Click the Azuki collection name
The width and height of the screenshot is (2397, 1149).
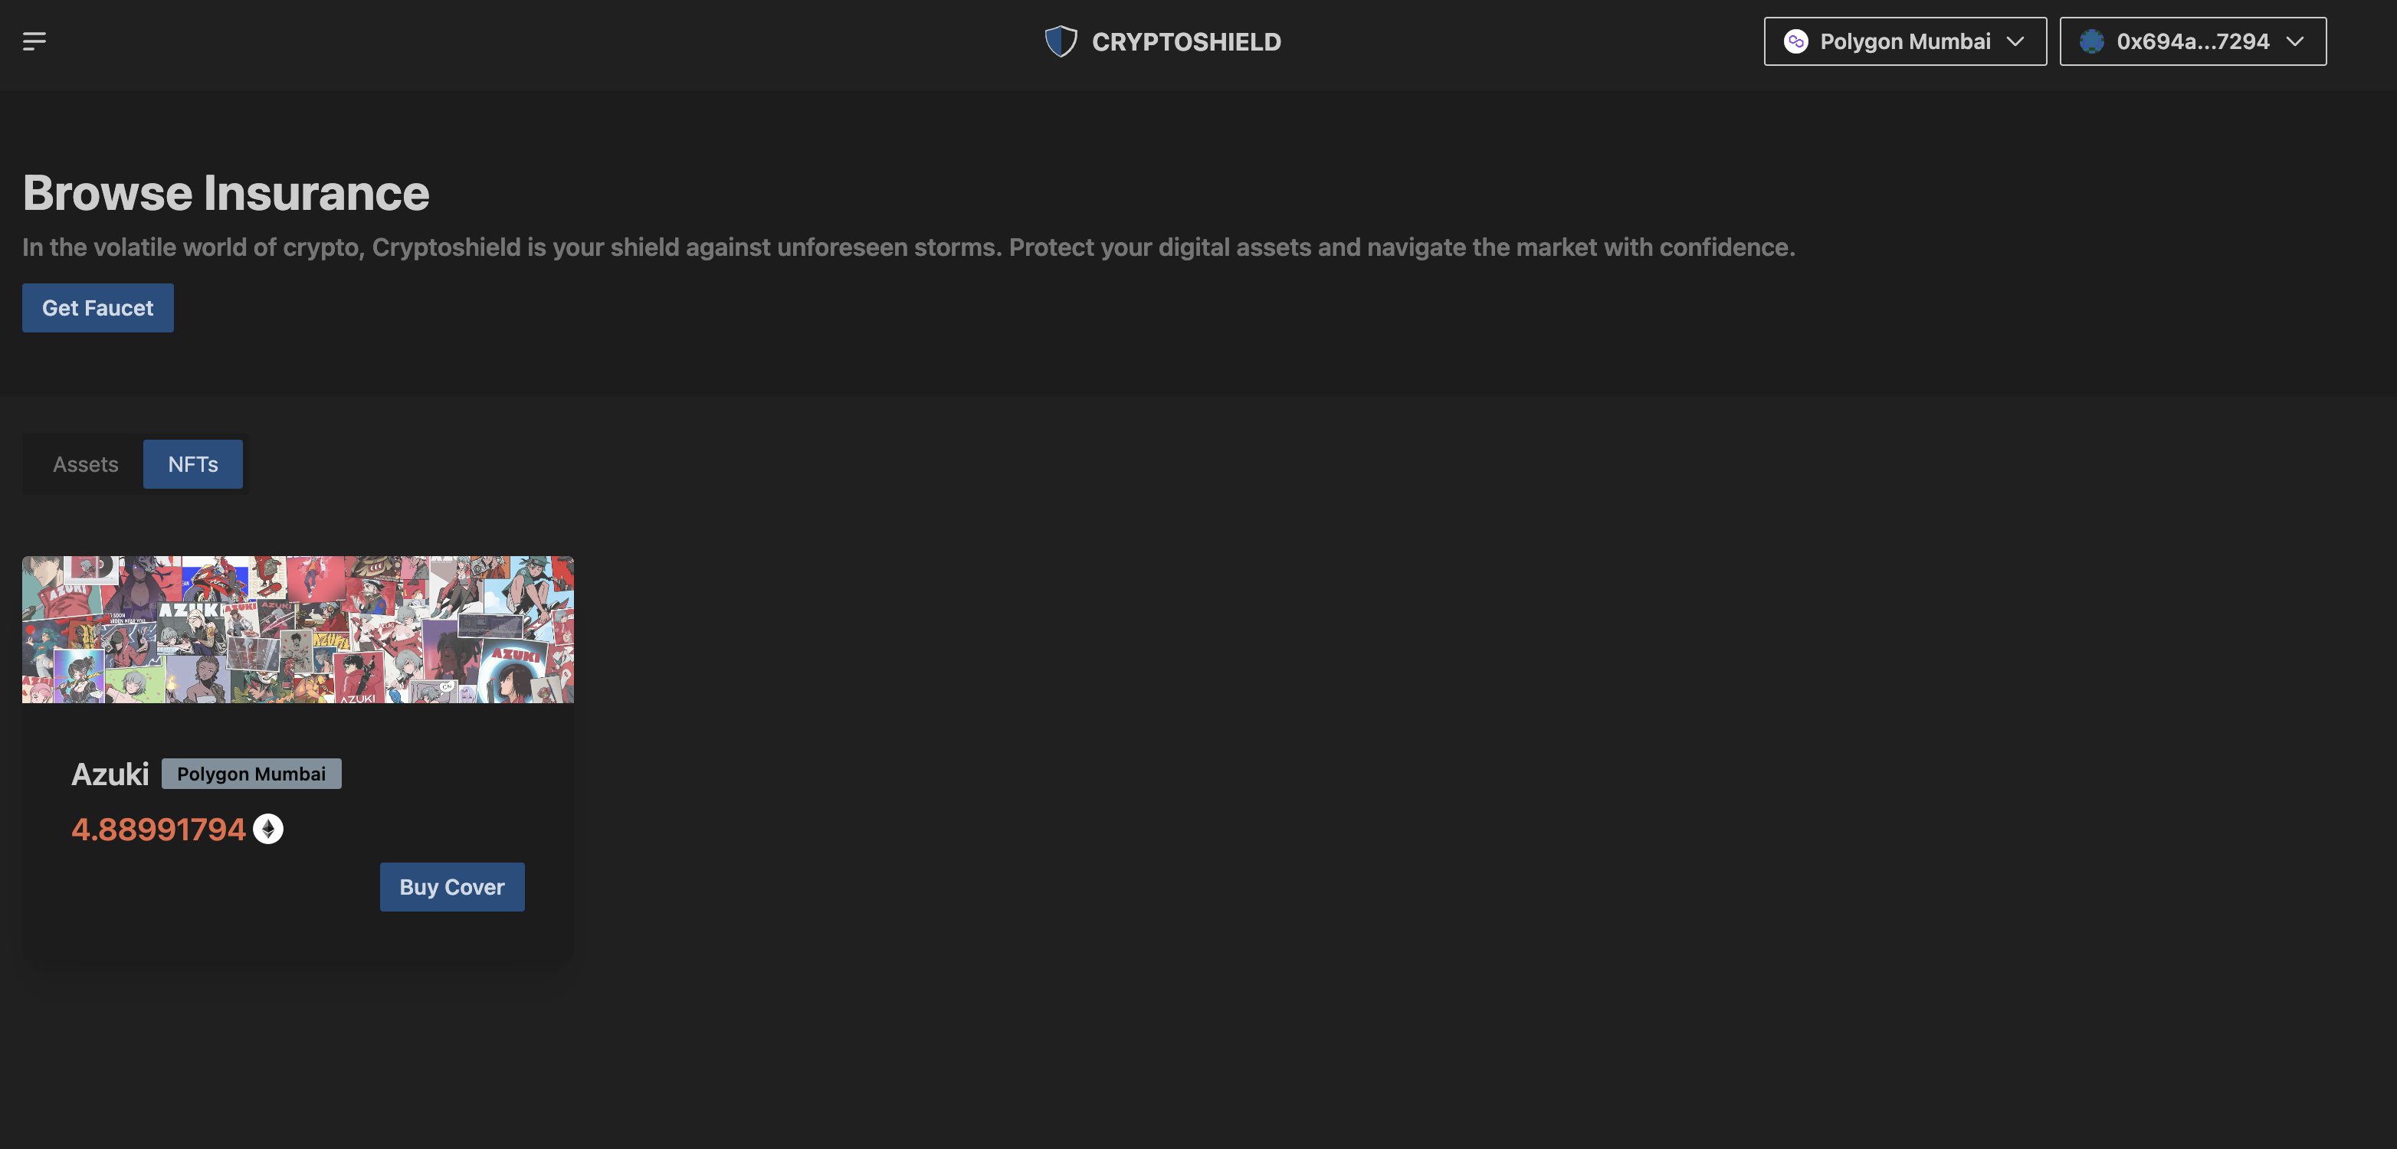point(110,774)
